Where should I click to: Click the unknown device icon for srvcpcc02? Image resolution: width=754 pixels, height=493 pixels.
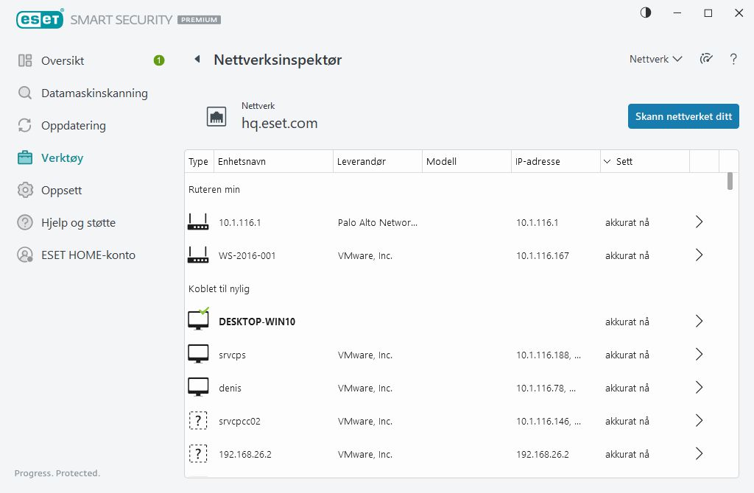(x=198, y=421)
